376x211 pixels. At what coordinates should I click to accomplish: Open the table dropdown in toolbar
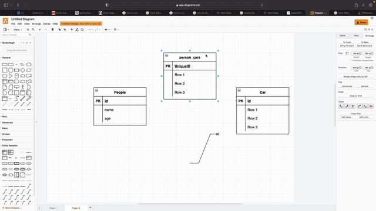click(x=116, y=30)
